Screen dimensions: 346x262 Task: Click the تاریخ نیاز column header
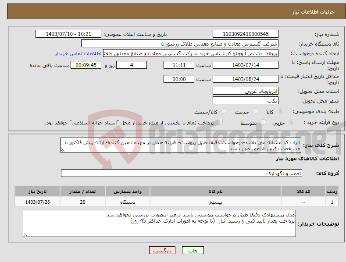point(38,191)
